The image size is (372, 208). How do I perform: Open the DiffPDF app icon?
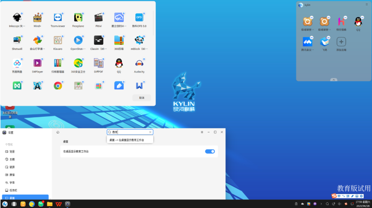tap(98, 63)
